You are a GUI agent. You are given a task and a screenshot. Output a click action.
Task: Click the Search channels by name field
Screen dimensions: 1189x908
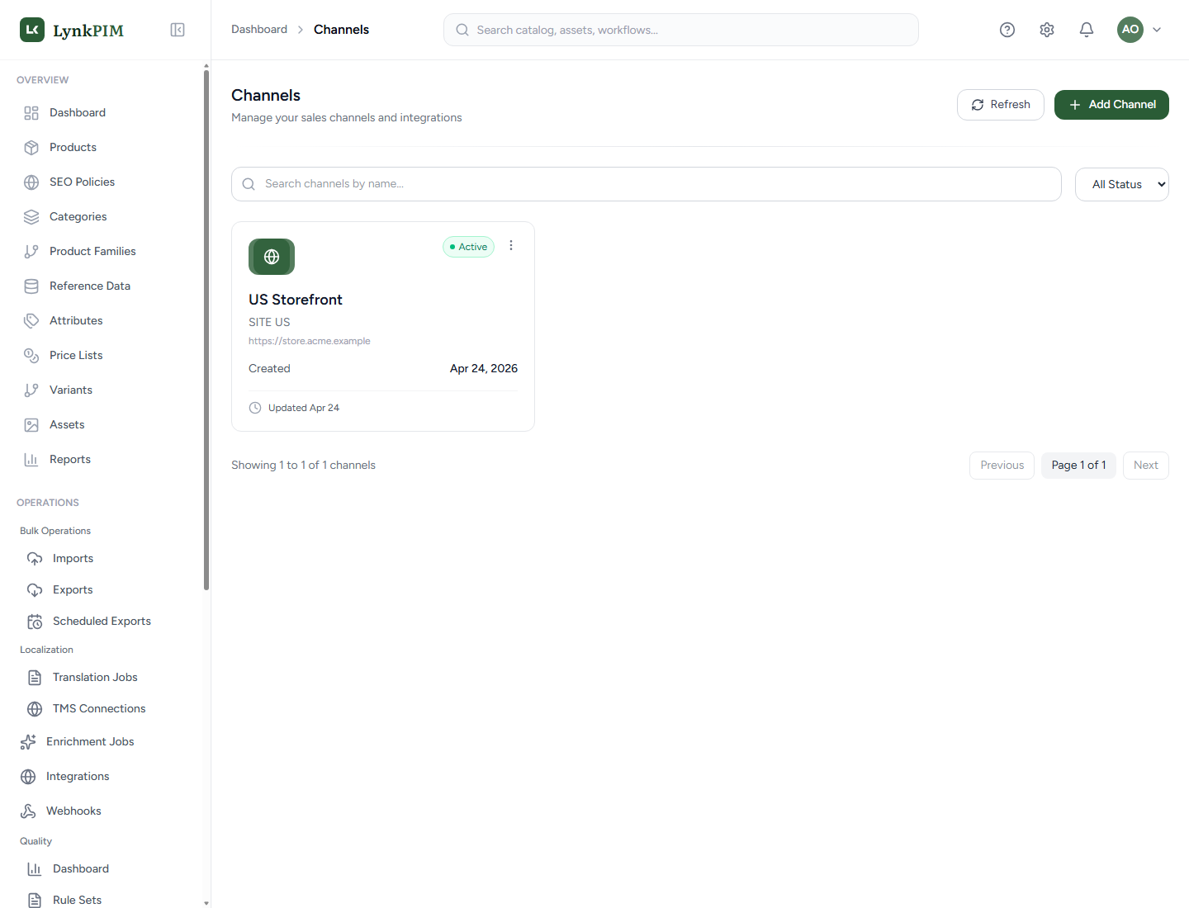pos(647,184)
